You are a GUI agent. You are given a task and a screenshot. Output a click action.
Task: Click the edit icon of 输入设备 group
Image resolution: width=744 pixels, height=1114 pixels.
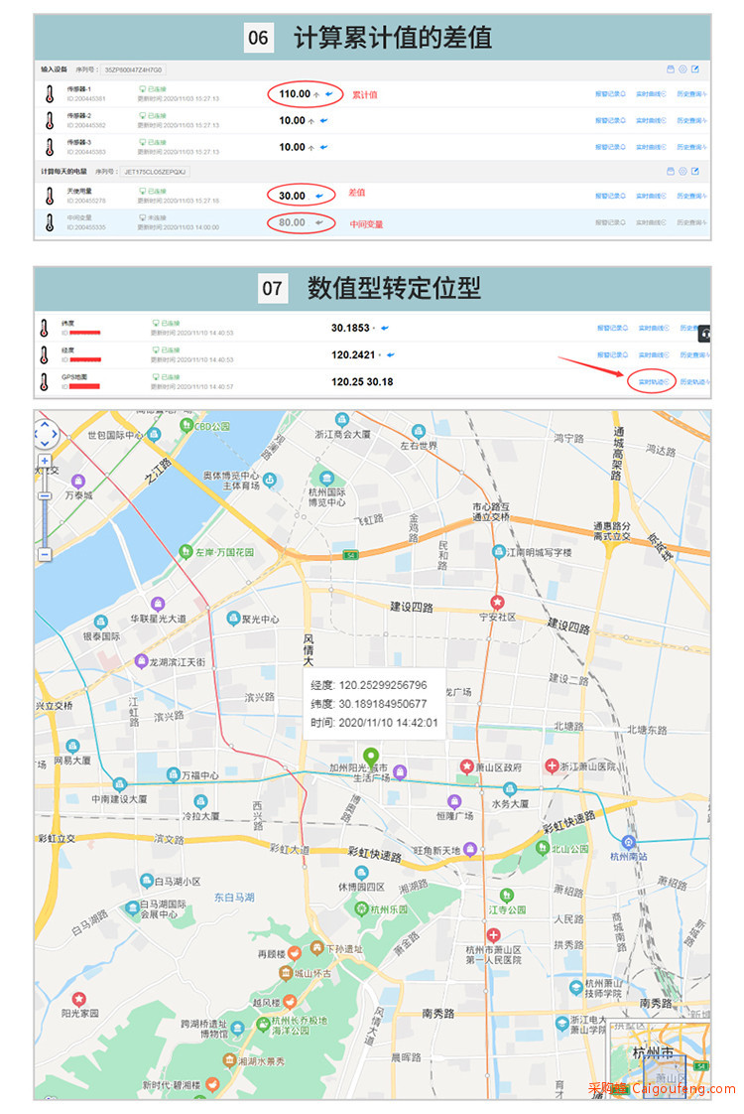point(695,70)
